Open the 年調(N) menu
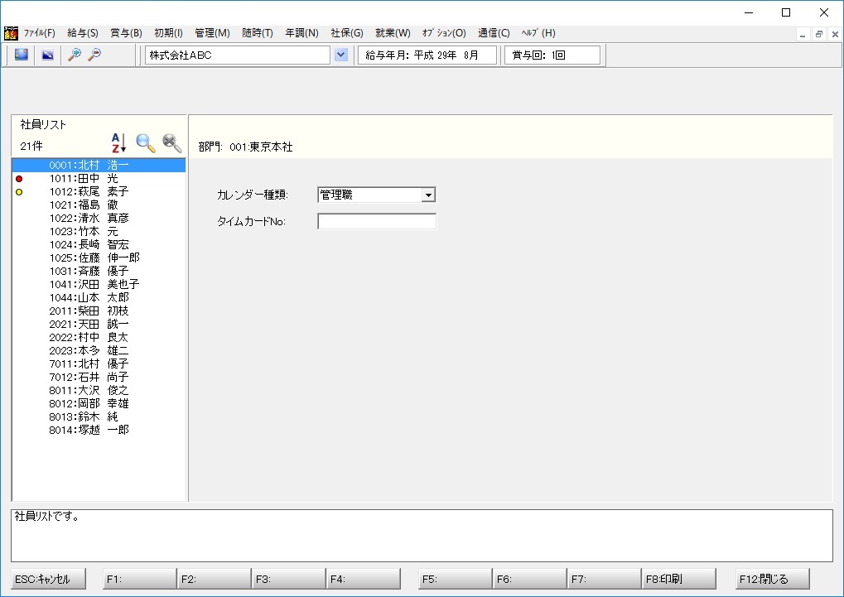The width and height of the screenshot is (844, 597). click(302, 33)
